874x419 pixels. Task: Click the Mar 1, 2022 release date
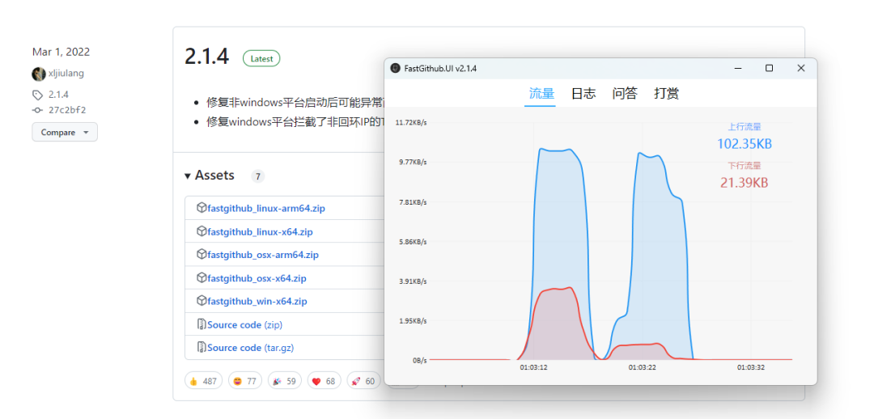61,52
